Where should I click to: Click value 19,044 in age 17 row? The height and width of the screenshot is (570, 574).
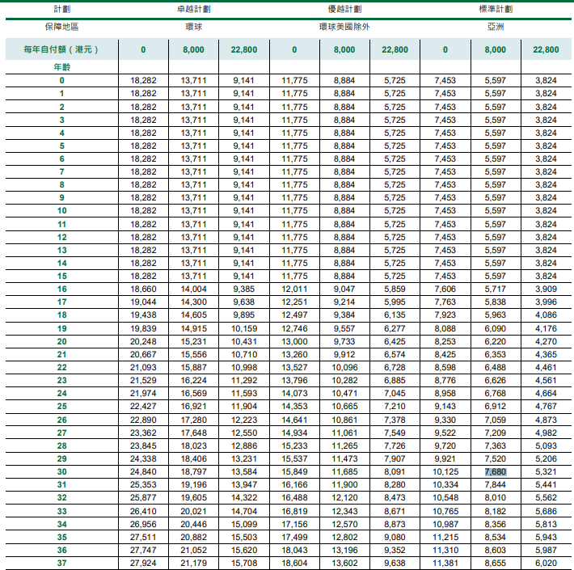143,302
